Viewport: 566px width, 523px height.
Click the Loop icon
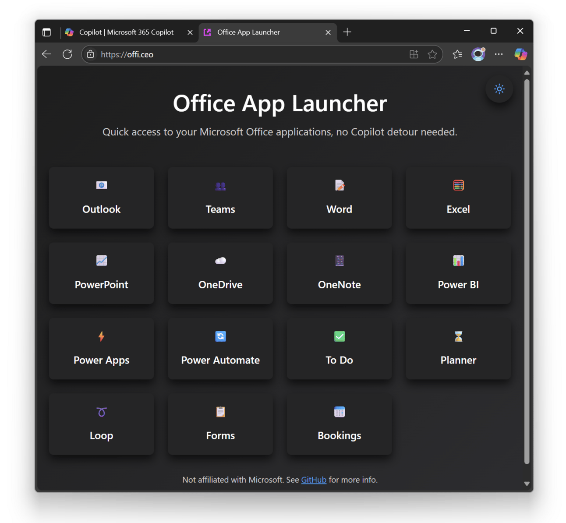coord(101,412)
